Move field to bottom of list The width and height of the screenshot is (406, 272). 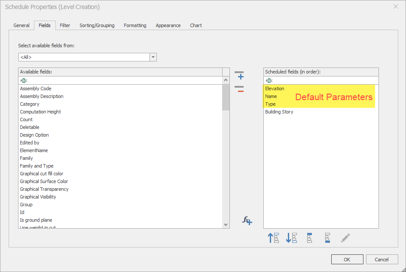pos(327,238)
